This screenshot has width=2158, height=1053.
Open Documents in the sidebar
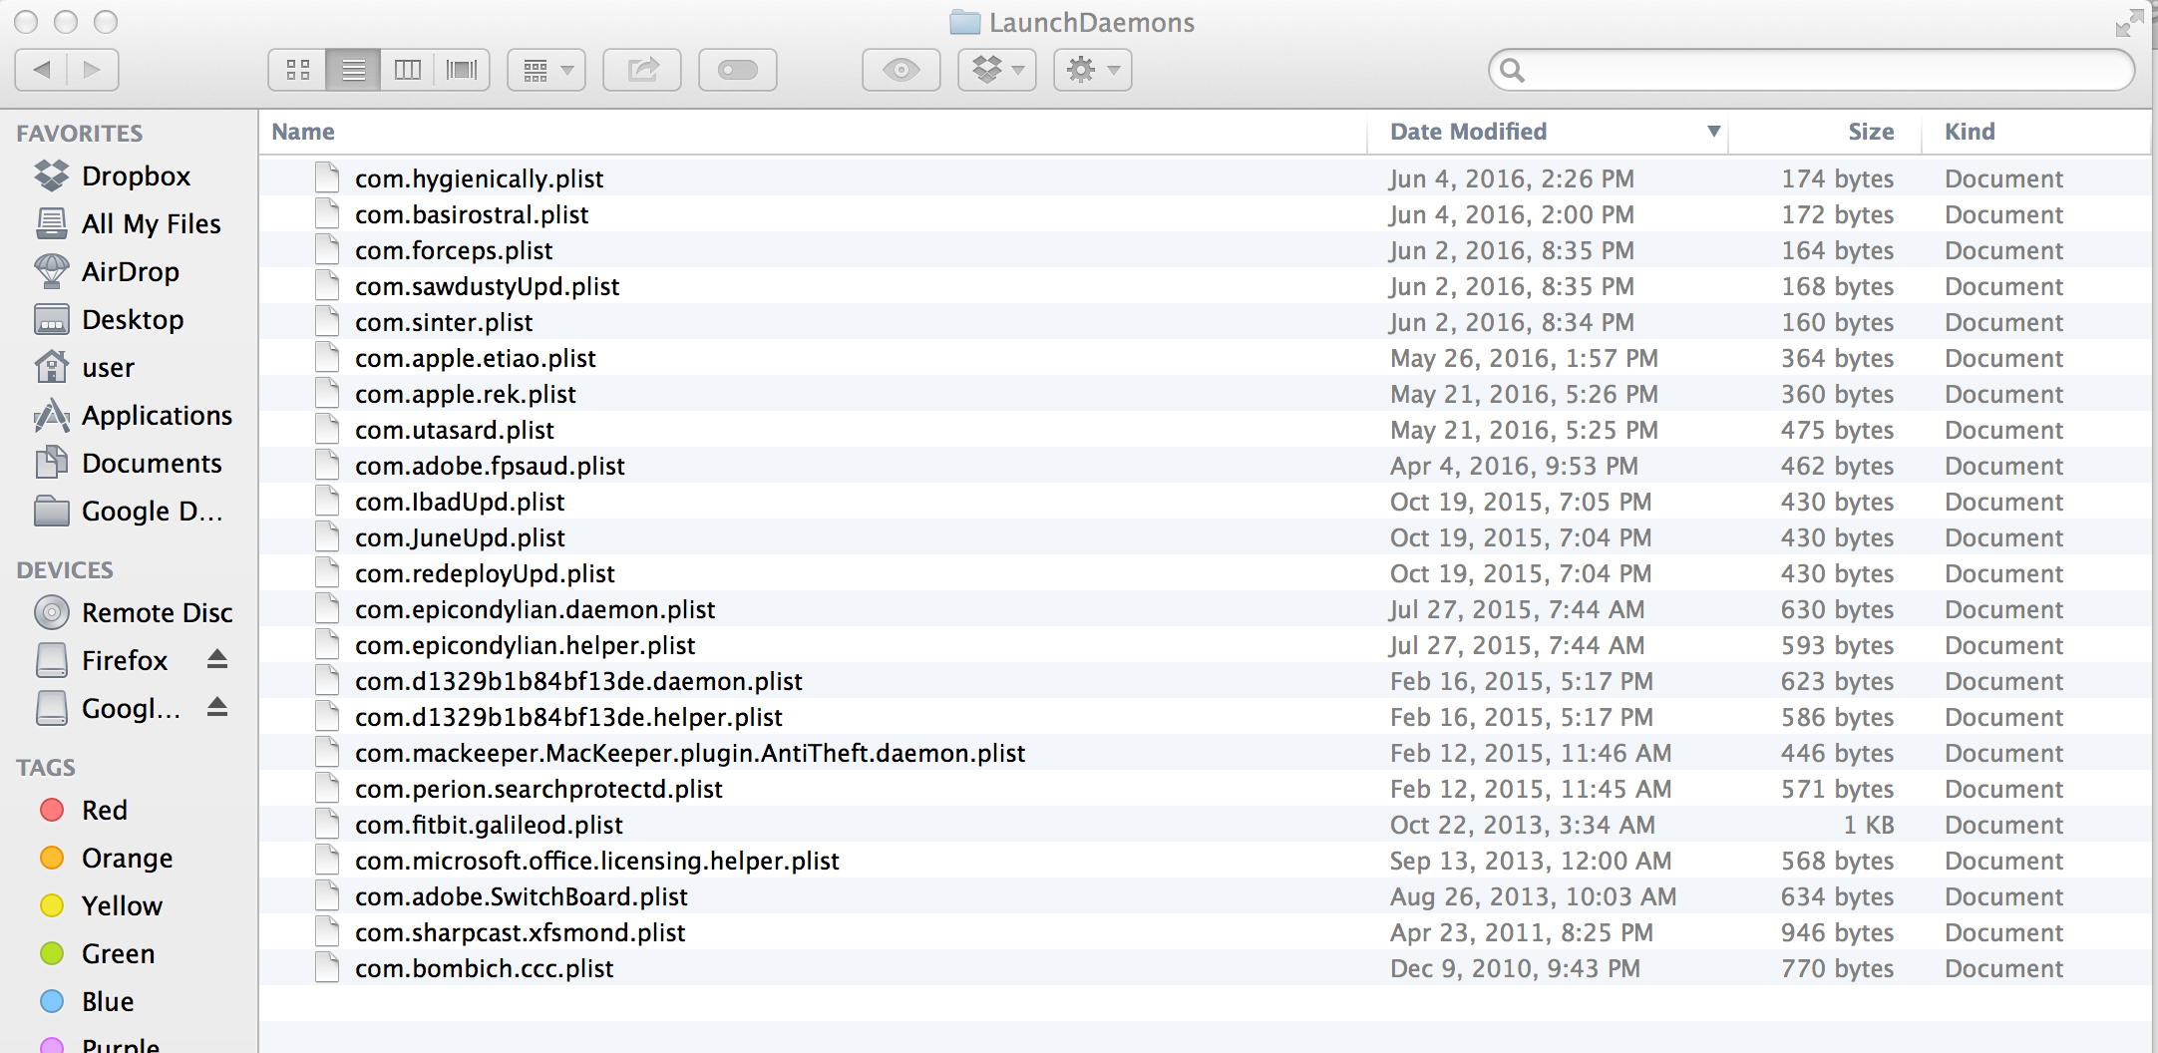point(129,463)
